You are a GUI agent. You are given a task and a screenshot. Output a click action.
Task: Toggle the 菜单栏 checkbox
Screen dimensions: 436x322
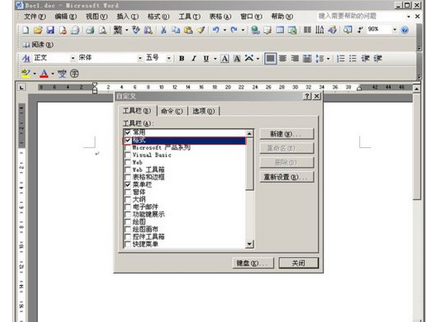[x=128, y=185]
